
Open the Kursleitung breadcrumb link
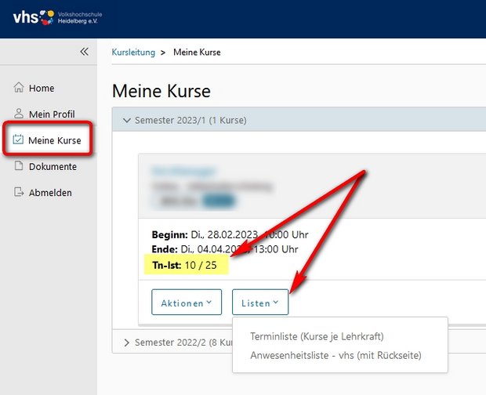(133, 53)
